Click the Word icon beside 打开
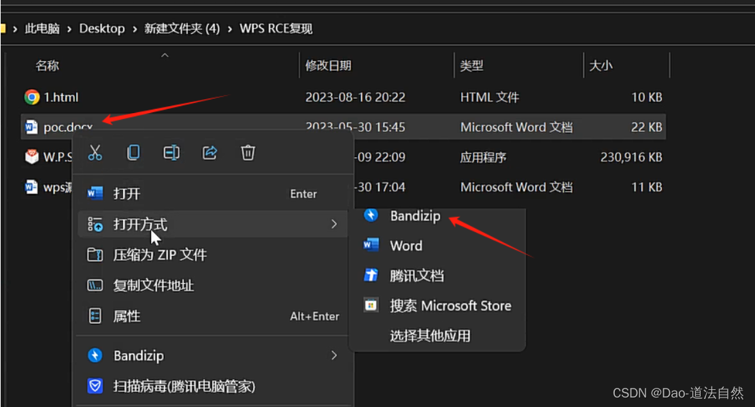 [x=95, y=193]
